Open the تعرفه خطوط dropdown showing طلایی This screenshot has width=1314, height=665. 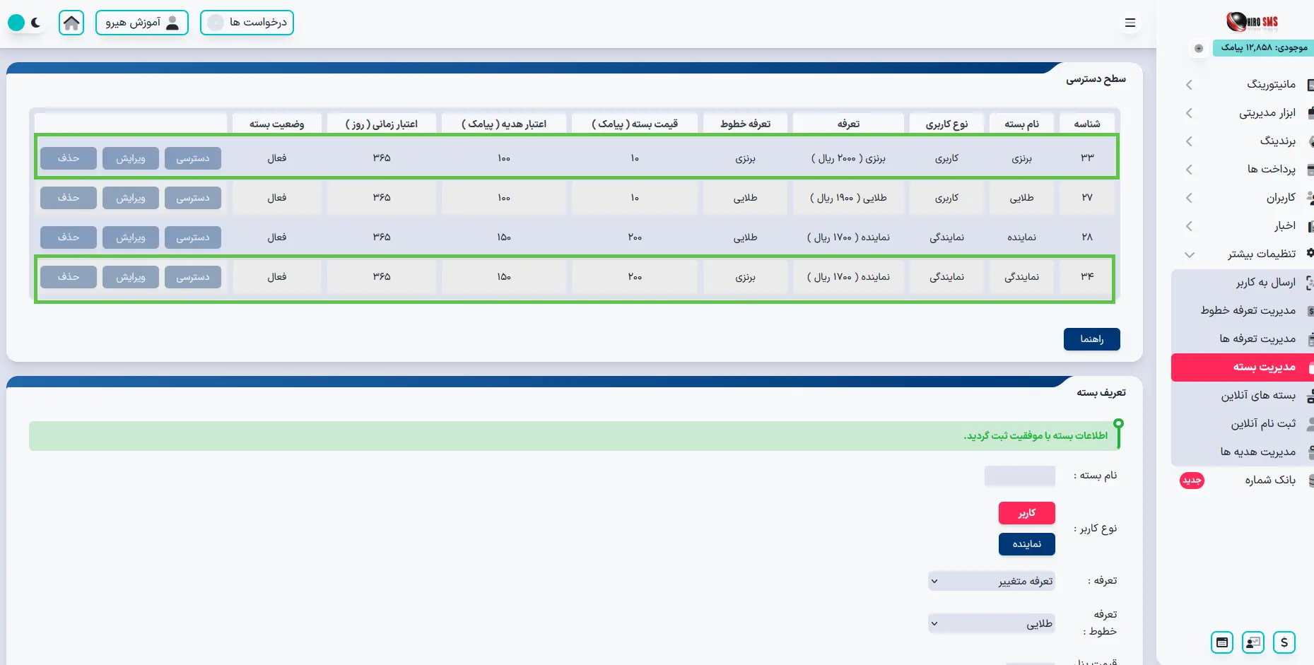[x=991, y=623]
